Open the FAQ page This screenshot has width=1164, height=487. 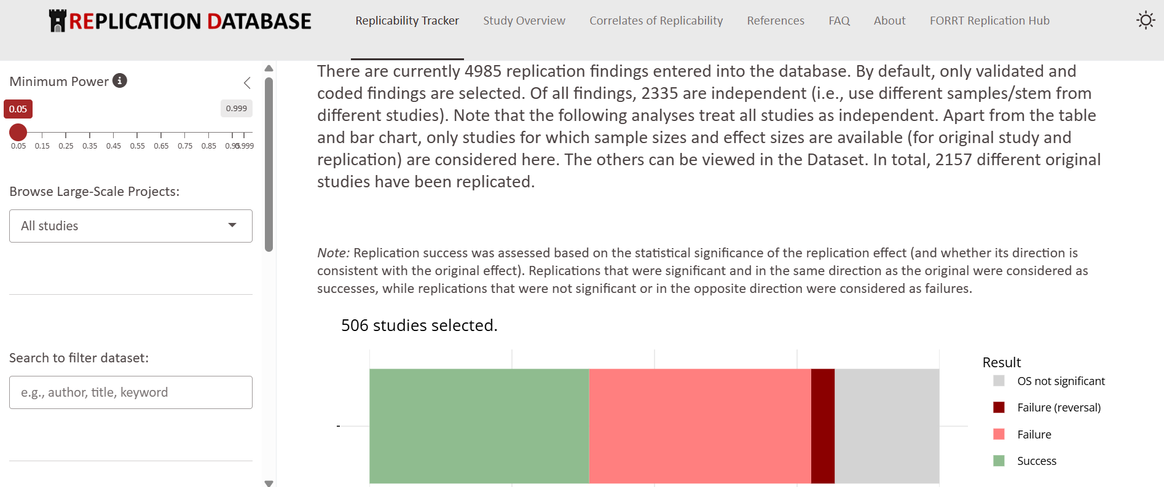click(x=839, y=20)
